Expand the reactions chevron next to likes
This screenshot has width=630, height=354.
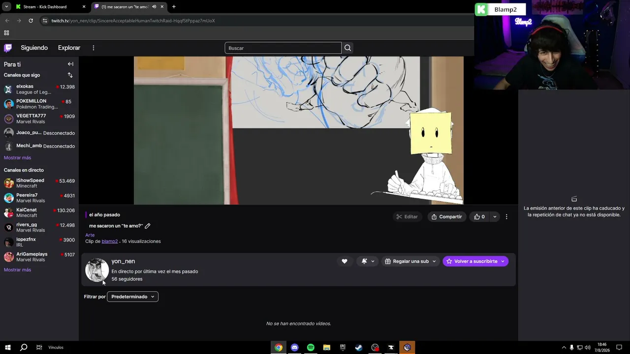tap(495, 217)
